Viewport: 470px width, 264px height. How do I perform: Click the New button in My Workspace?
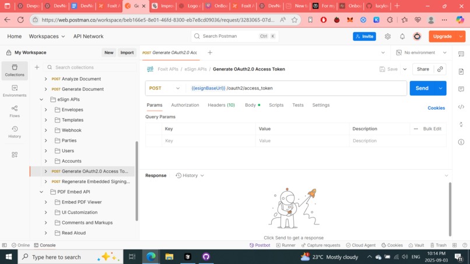[109, 52]
